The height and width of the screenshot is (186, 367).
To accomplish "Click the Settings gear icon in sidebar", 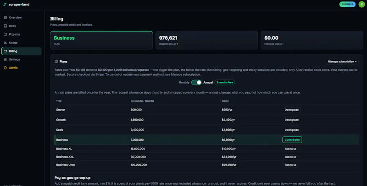I will 6,59.
